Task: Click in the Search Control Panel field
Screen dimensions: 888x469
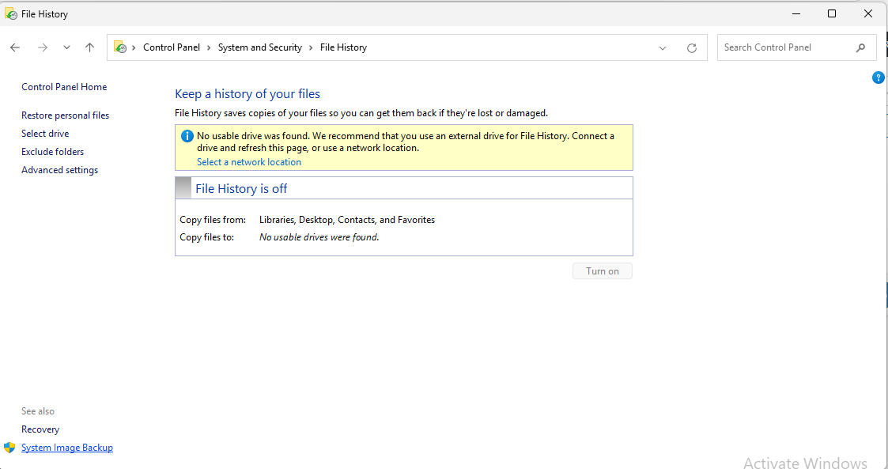Action: coord(787,47)
